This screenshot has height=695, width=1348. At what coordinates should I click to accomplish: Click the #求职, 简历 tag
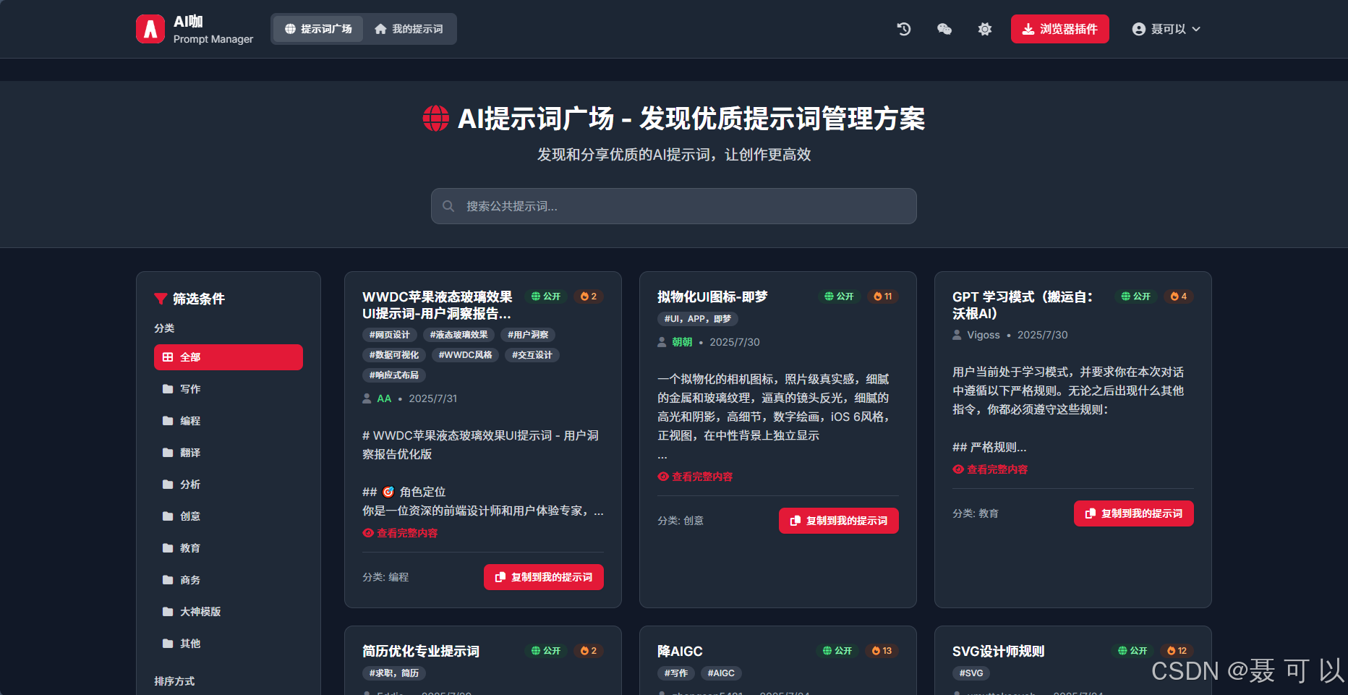(394, 673)
